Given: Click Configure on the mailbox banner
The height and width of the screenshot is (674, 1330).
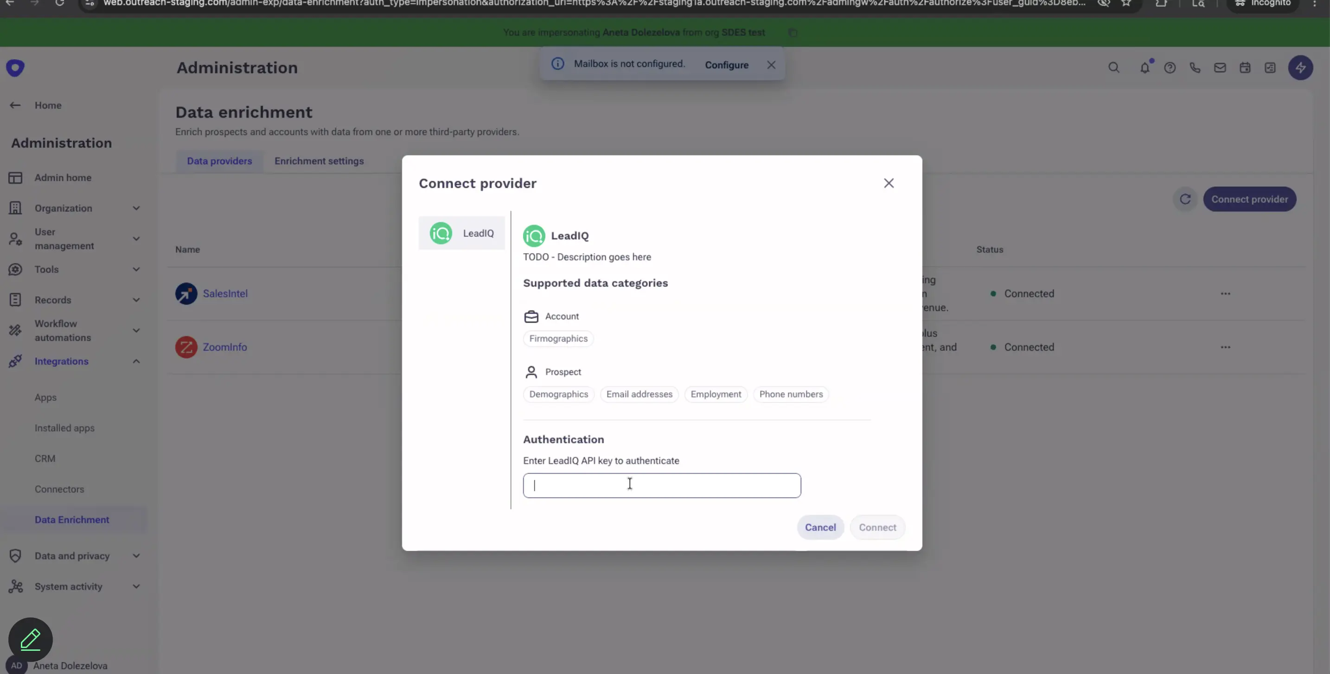Looking at the screenshot, I should click(726, 64).
